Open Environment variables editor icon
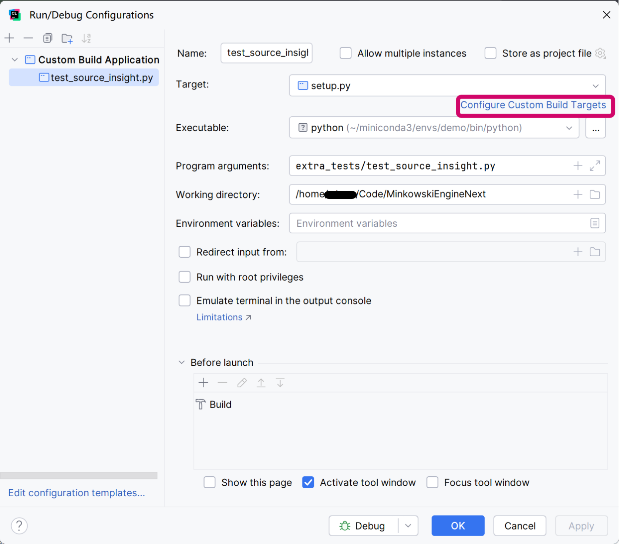620x547 pixels. (594, 223)
